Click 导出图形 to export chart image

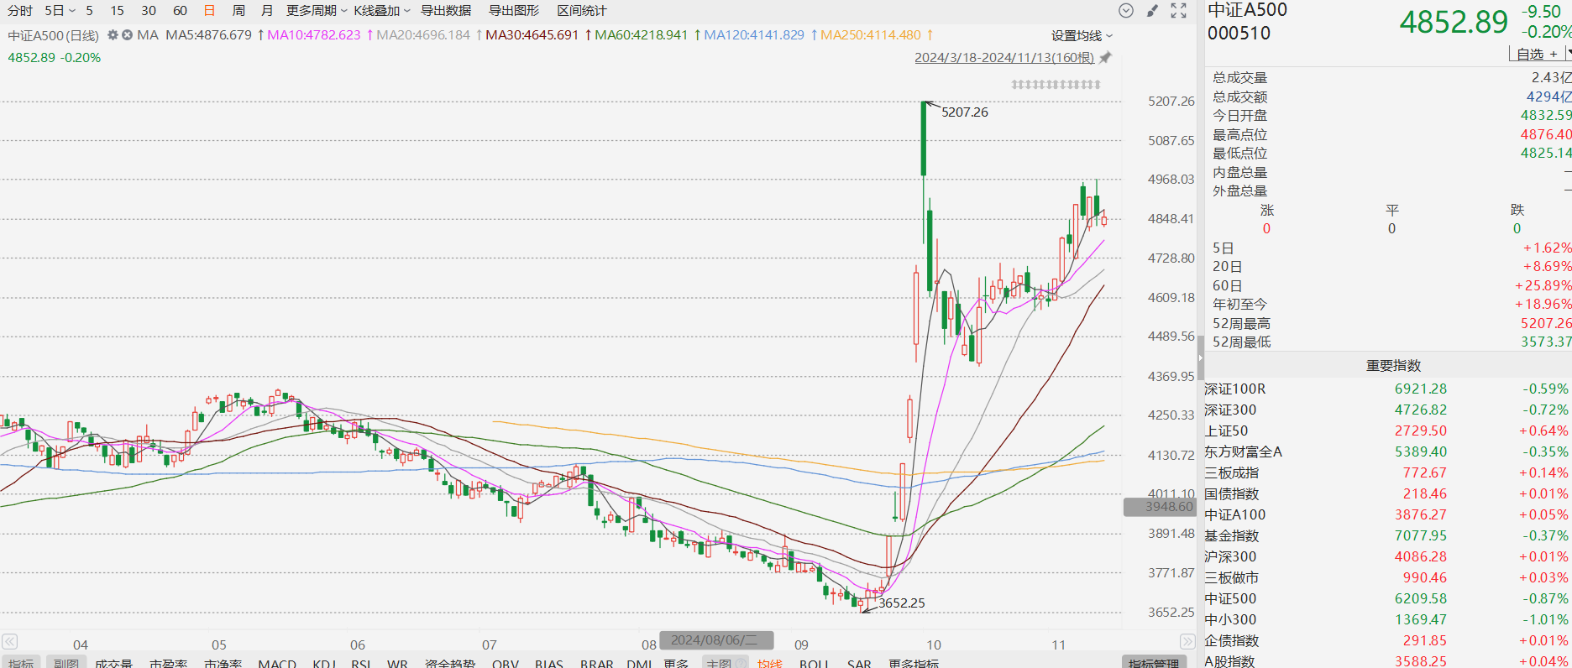(514, 11)
